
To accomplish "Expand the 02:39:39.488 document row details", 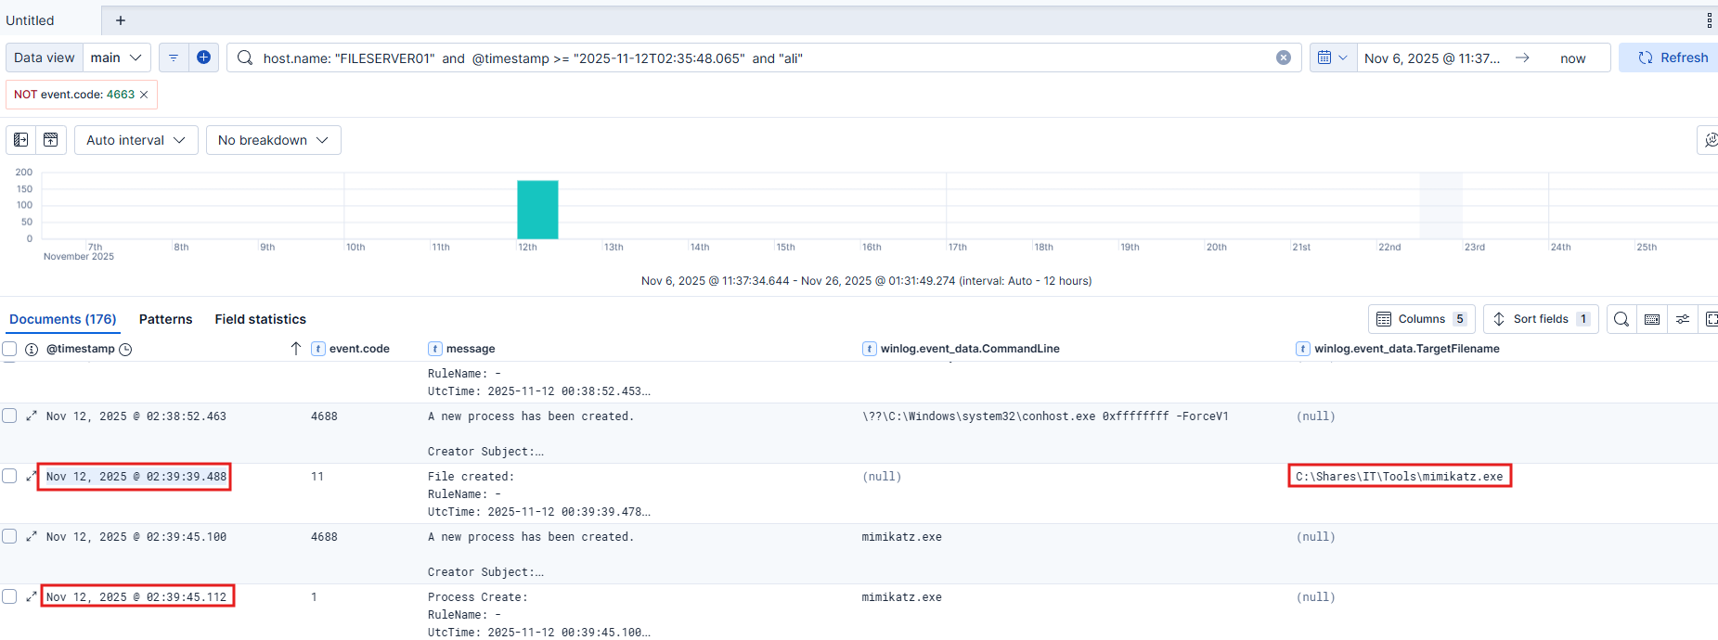I will coord(32,477).
